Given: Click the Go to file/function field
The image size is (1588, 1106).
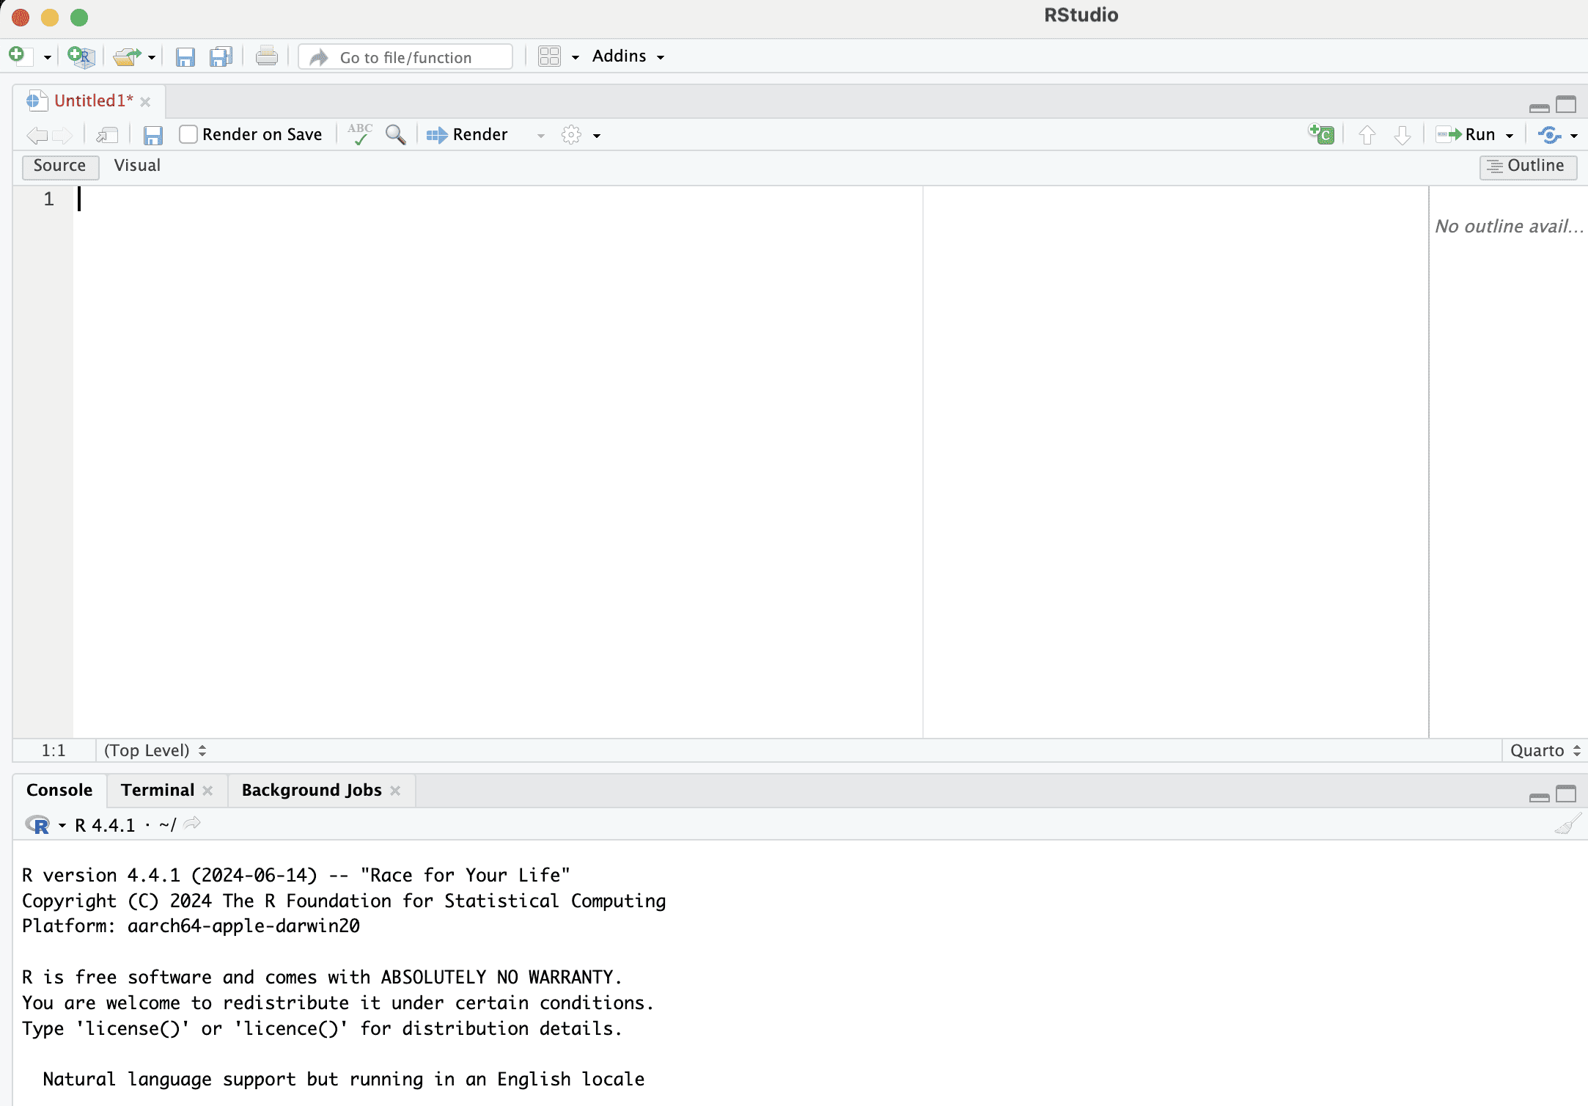Looking at the screenshot, I should [405, 57].
